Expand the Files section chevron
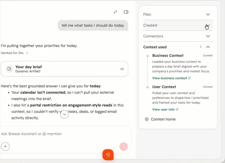 tap(208, 14)
